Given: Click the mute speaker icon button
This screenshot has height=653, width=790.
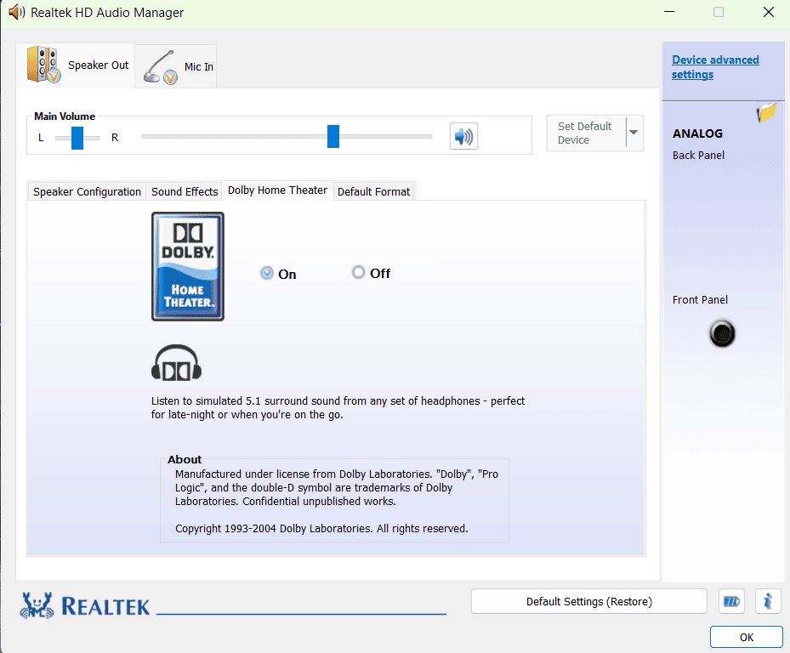Looking at the screenshot, I should pyautogui.click(x=463, y=136).
